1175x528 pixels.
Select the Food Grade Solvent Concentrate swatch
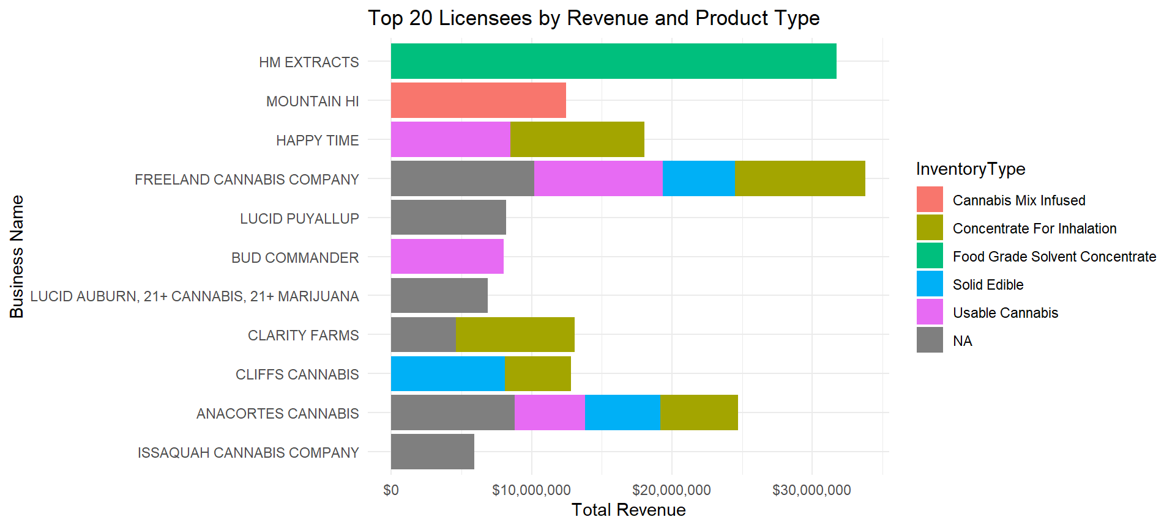click(930, 256)
